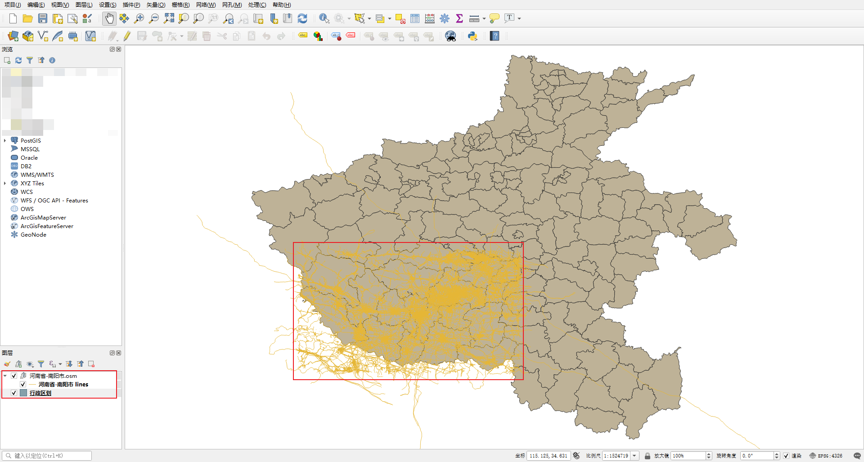This screenshot has width=864, height=462.
Task: Select the Identify Features tool
Action: click(324, 18)
